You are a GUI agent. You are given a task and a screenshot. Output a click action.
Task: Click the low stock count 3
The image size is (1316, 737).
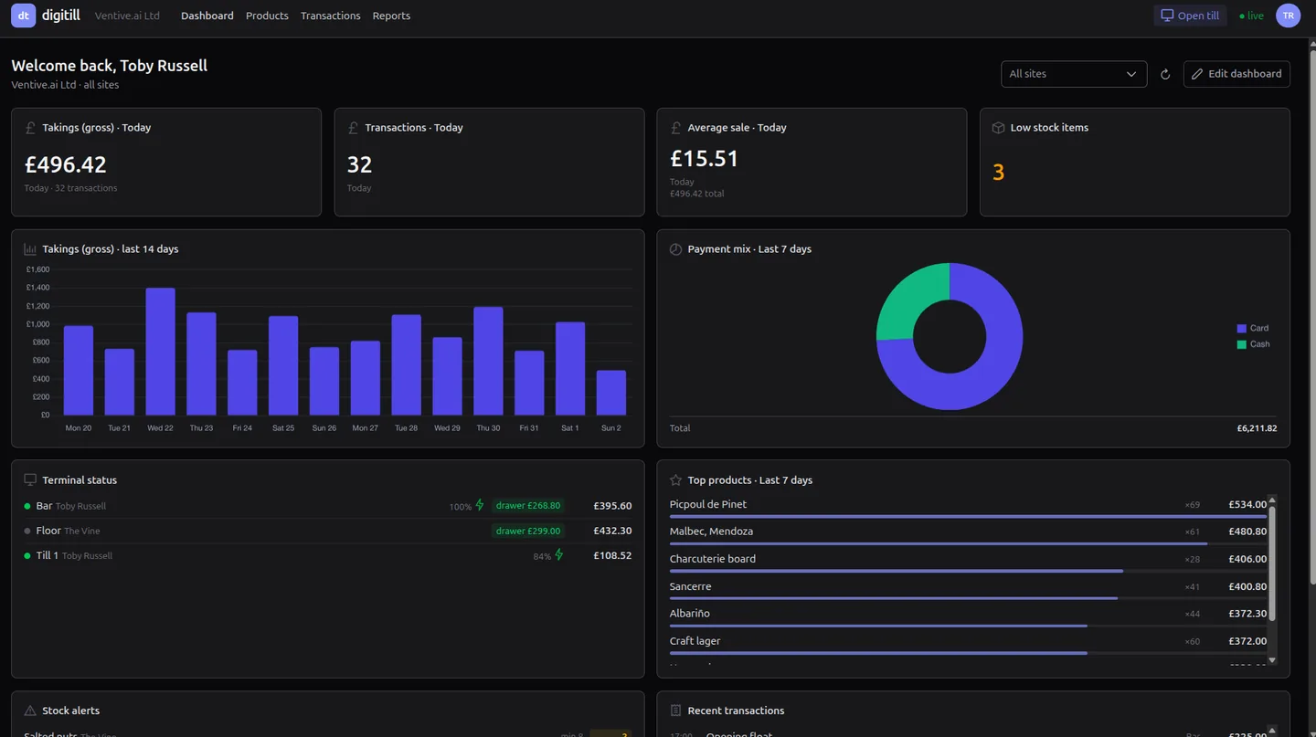tap(998, 173)
